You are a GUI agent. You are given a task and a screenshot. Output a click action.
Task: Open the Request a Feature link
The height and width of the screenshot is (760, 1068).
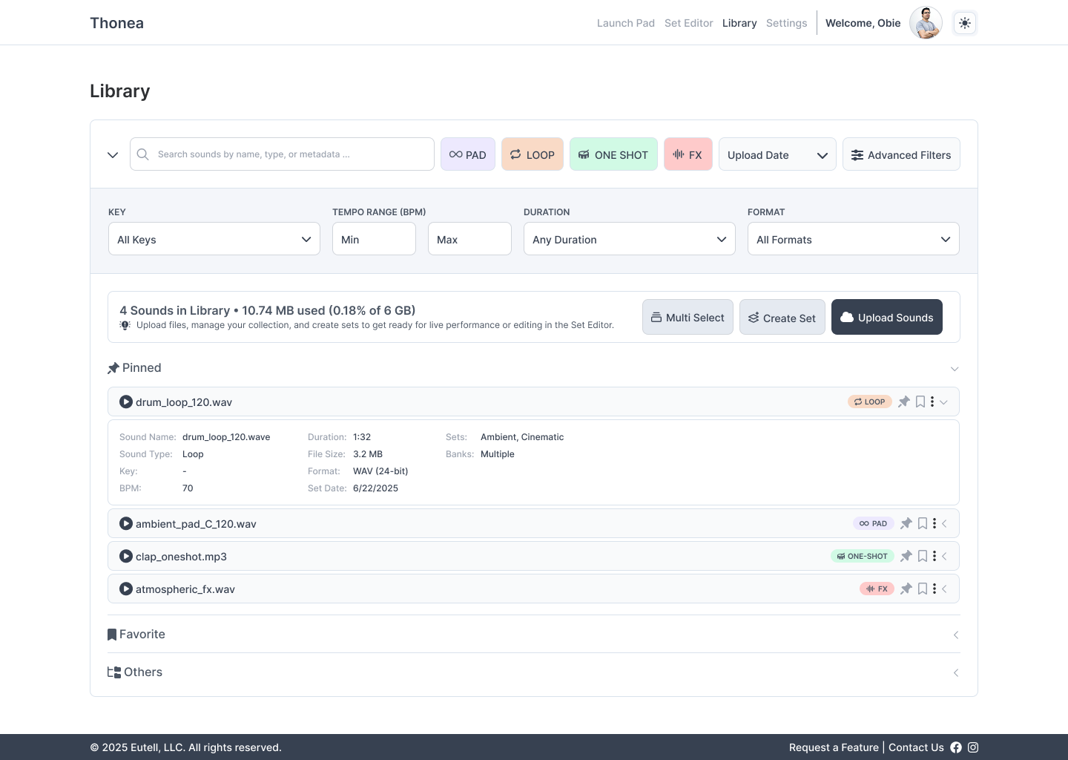pyautogui.click(x=834, y=747)
